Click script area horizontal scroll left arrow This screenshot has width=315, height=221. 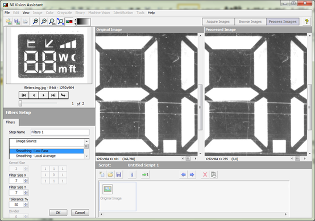[x=101, y=214]
